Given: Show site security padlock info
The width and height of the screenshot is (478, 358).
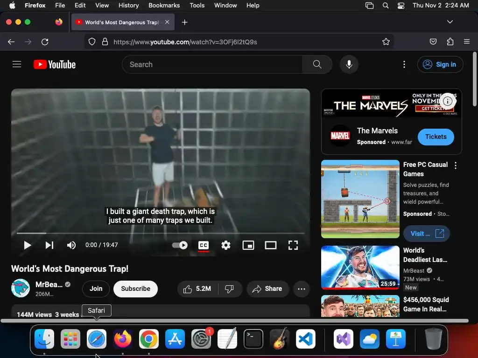Looking at the screenshot, I should pyautogui.click(x=105, y=41).
